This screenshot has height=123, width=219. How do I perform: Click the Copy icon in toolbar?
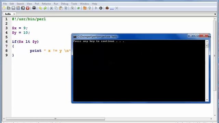(56, 8)
